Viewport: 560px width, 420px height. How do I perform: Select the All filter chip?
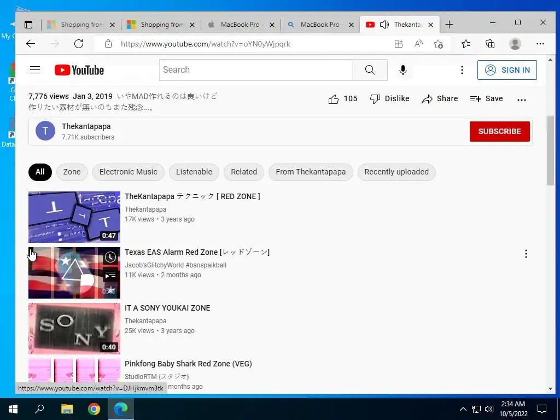pos(40,172)
